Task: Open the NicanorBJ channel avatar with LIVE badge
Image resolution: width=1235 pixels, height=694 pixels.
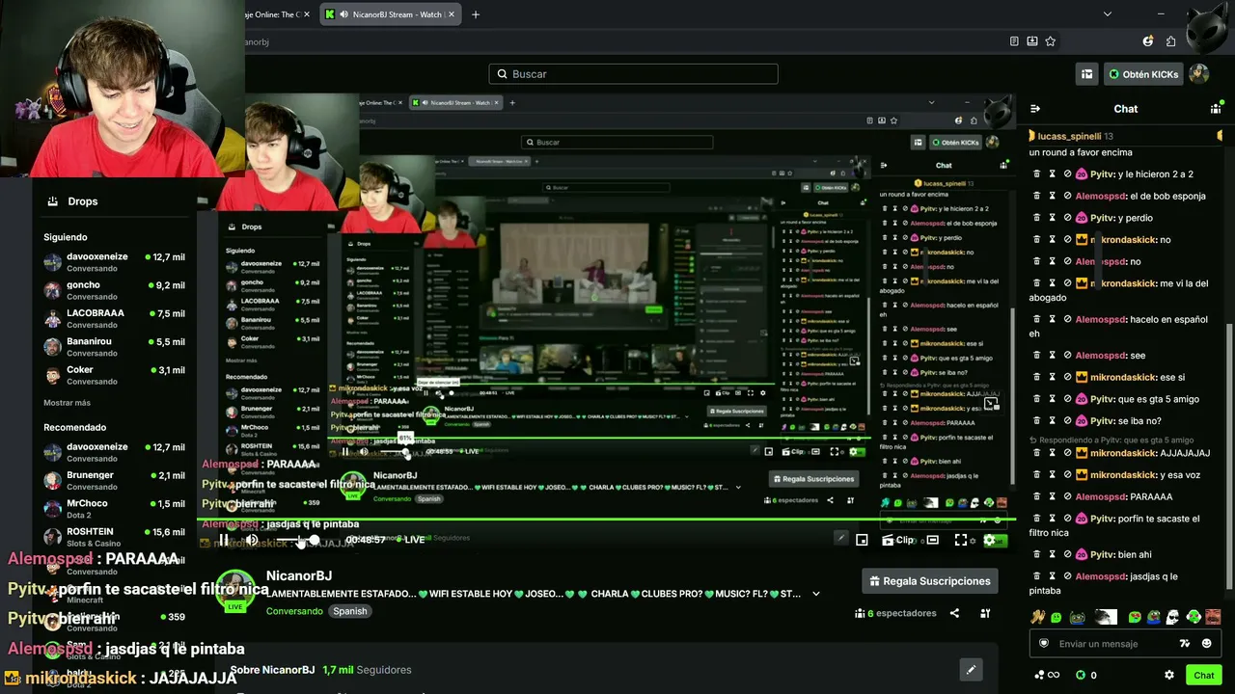Action: 235,591
